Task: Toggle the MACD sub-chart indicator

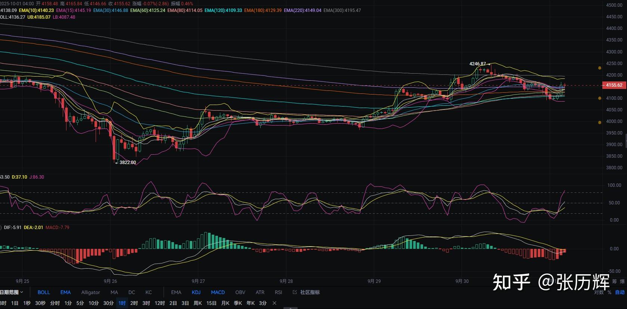Action: pyautogui.click(x=218, y=292)
